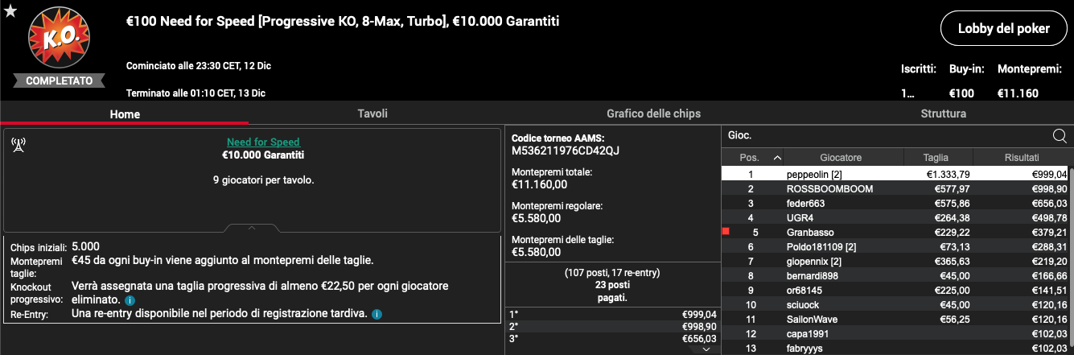The width and height of the screenshot is (1074, 355).
Task: Open the player search magnifier
Action: pyautogui.click(x=1060, y=136)
